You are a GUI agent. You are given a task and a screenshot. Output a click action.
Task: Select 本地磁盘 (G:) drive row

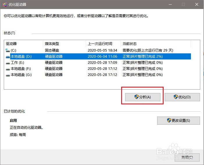[98, 75]
